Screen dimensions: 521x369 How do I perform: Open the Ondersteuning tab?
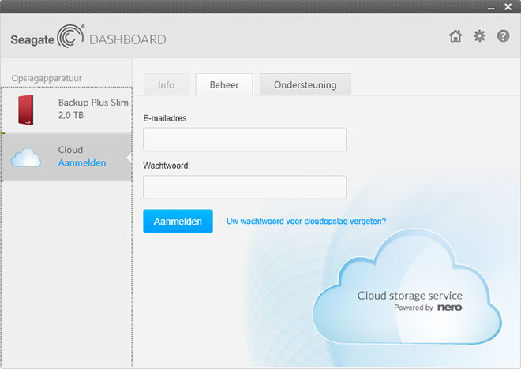tap(305, 84)
